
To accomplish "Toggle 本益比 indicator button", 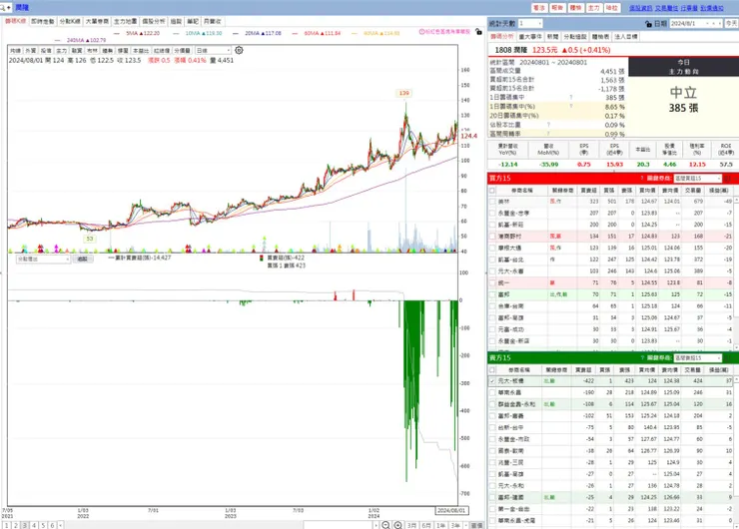I will click(x=141, y=50).
